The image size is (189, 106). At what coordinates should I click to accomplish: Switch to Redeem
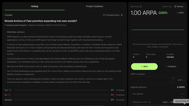171,66
